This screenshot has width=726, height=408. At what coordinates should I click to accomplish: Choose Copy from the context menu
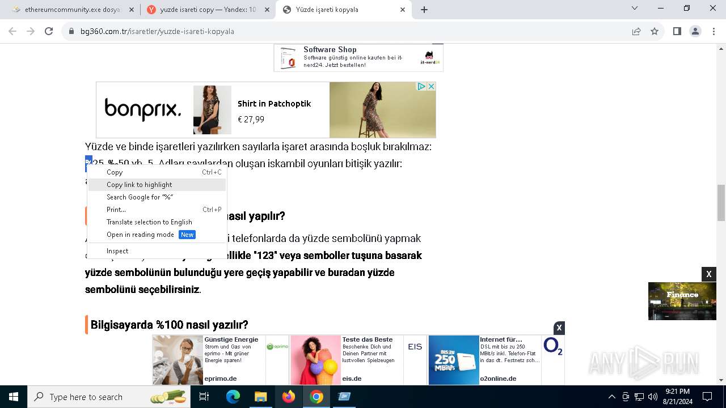pos(157,172)
